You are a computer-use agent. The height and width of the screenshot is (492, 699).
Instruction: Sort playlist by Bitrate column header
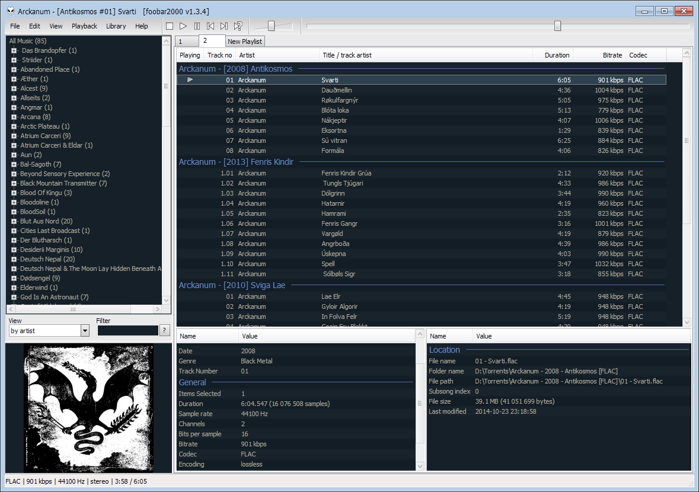(612, 55)
